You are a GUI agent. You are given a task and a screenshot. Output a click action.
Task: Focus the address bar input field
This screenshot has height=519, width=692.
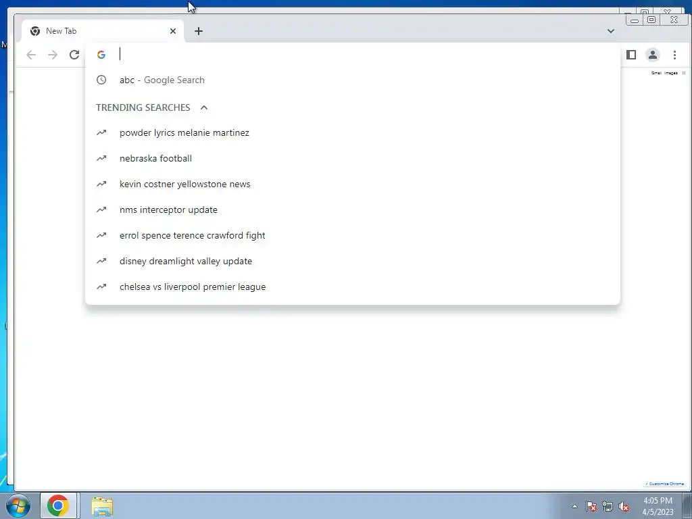pos(353,55)
